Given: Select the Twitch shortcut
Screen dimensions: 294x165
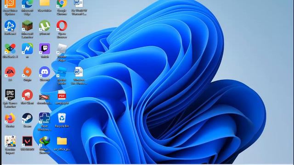Looking at the screenshot, I should click(x=45, y=49).
